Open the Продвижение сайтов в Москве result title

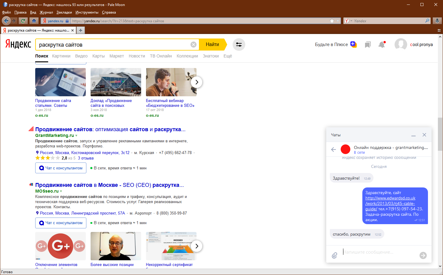[x=109, y=185]
